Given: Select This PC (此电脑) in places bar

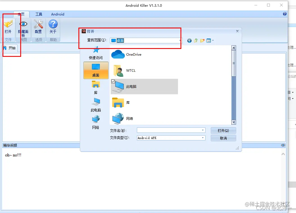Looking at the screenshot, I should (96, 105).
